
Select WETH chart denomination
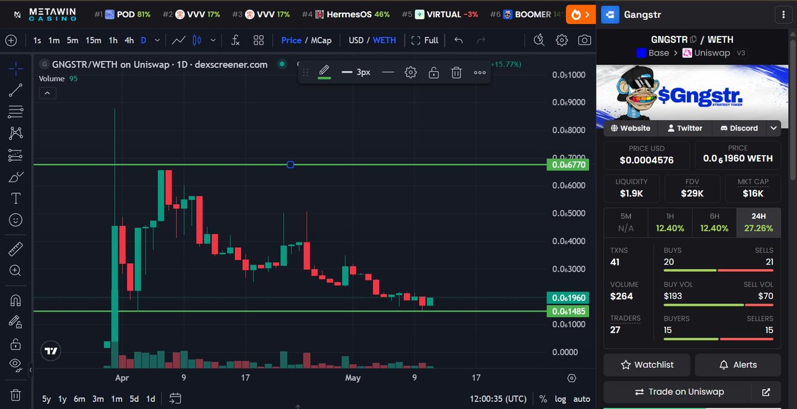385,40
